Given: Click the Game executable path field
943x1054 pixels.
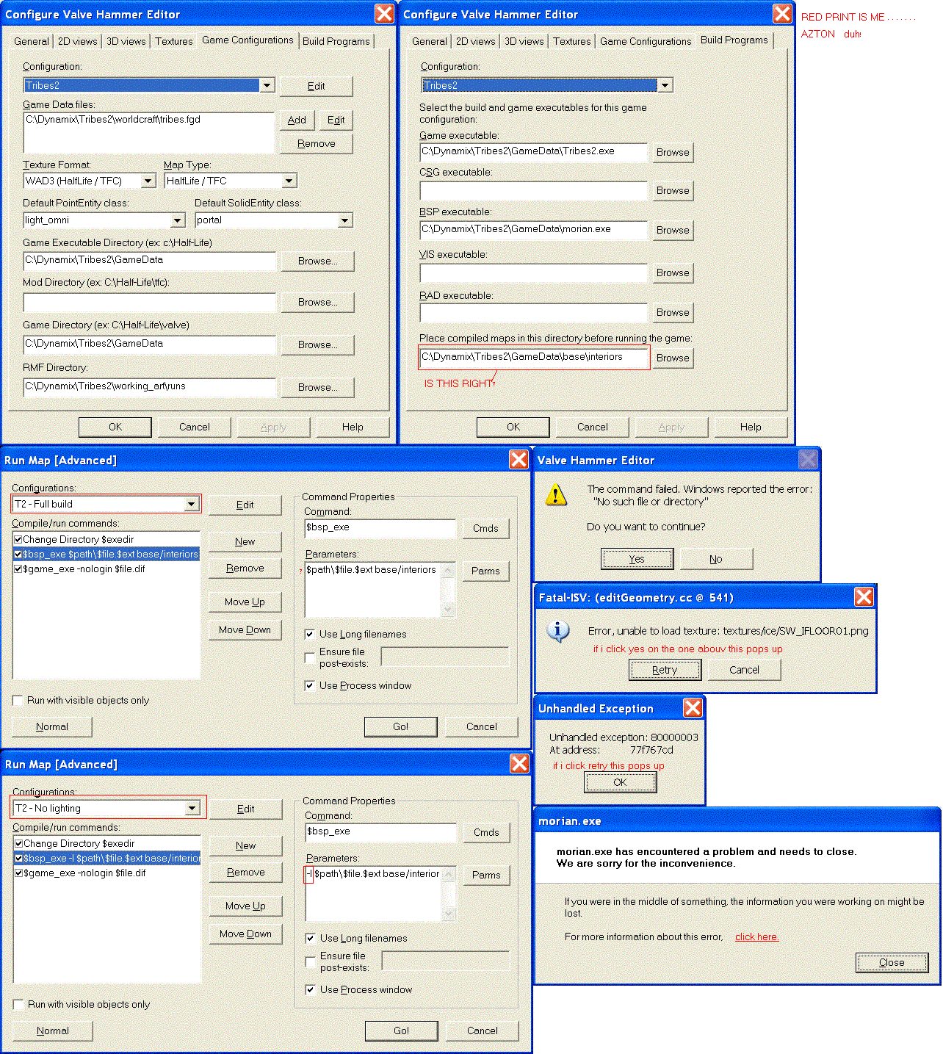Looking at the screenshot, I should (x=534, y=152).
